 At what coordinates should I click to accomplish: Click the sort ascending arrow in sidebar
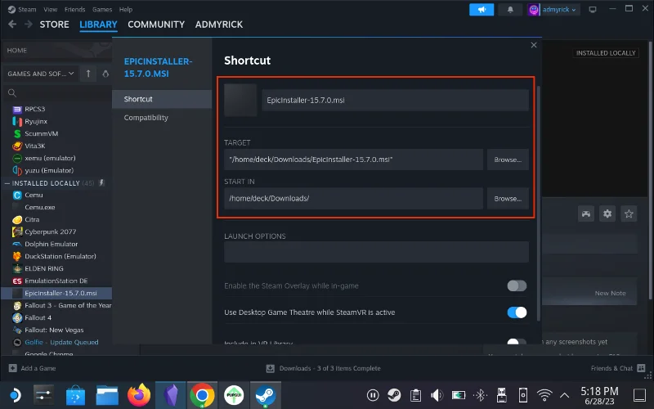[88, 74]
